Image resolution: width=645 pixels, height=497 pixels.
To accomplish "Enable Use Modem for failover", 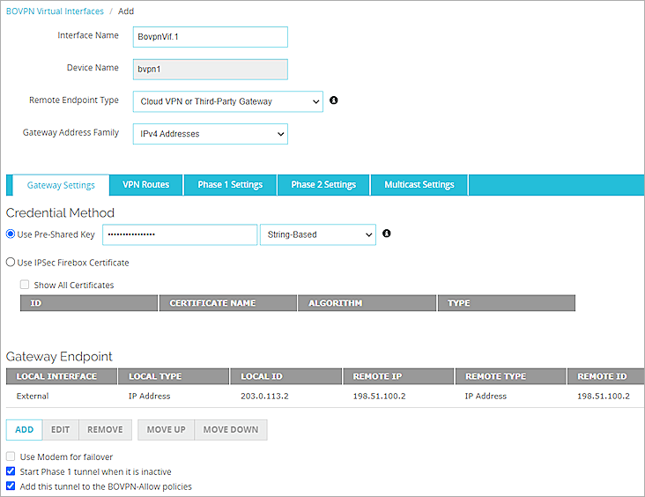I will coord(11,457).
